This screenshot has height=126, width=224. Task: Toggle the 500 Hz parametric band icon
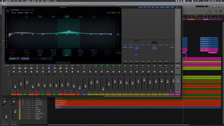pos(54,17)
